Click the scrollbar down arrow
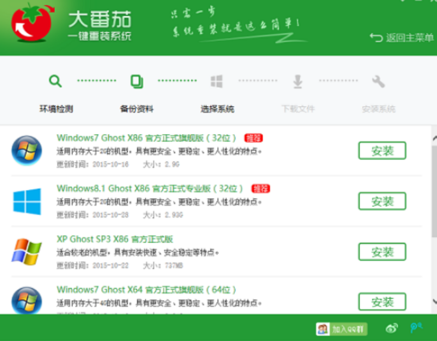The image size is (437, 341). point(434,302)
